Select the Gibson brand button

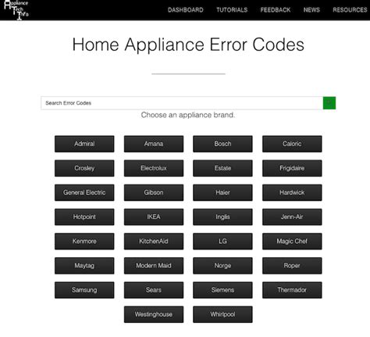(x=154, y=192)
